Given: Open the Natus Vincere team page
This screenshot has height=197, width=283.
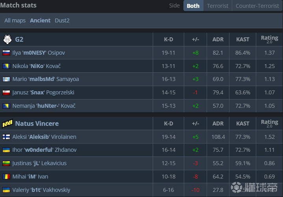Looking at the screenshot, I should click(x=37, y=123).
